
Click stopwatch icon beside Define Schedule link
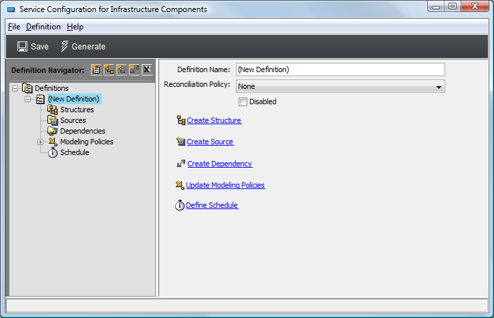tap(180, 205)
